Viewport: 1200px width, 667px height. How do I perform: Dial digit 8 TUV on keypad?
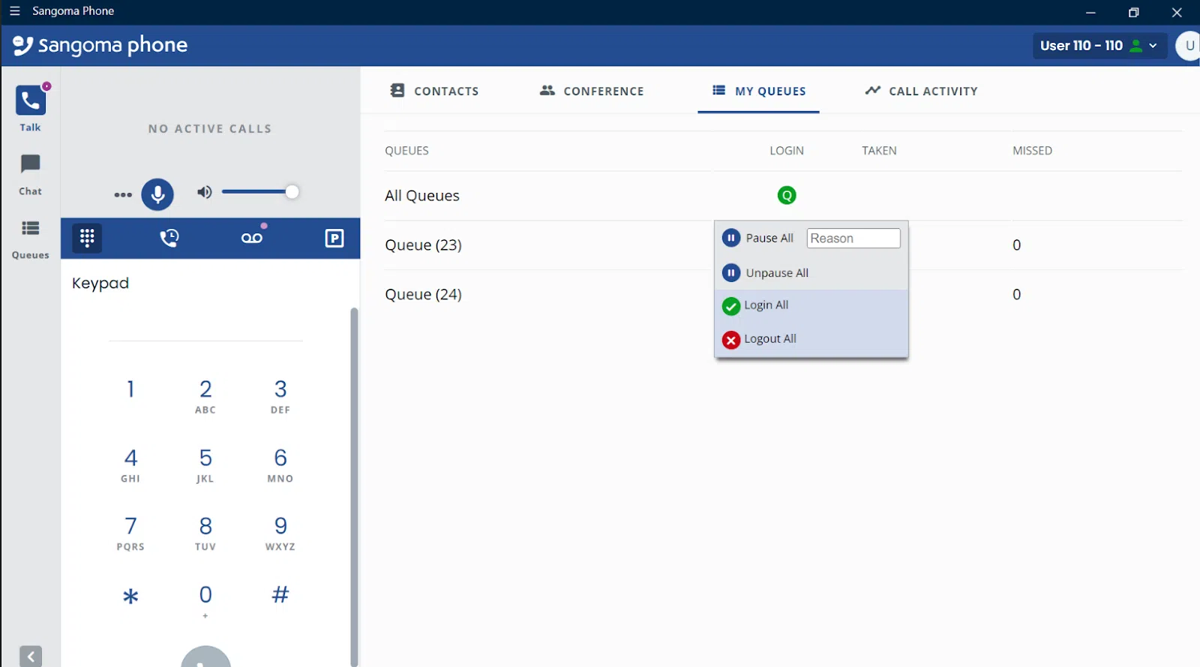click(205, 533)
